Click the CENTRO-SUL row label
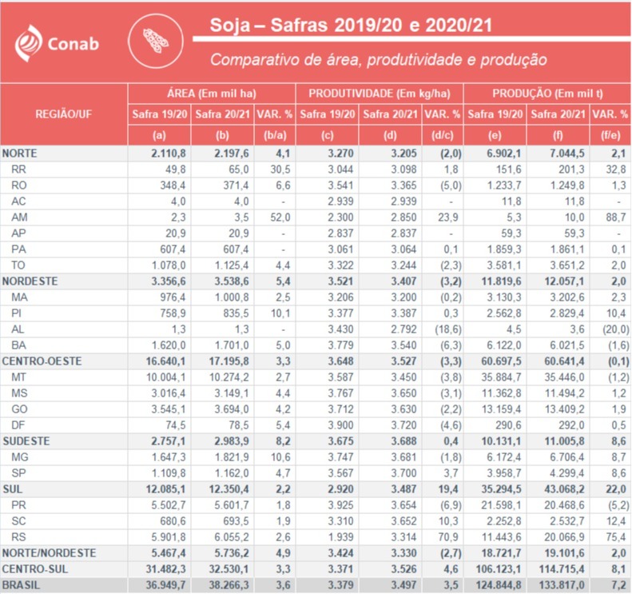632x594 pixels. click(x=35, y=569)
